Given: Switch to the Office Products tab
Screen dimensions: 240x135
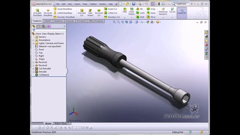Looking at the screenshot, I should pyautogui.click(x=96, y=21).
